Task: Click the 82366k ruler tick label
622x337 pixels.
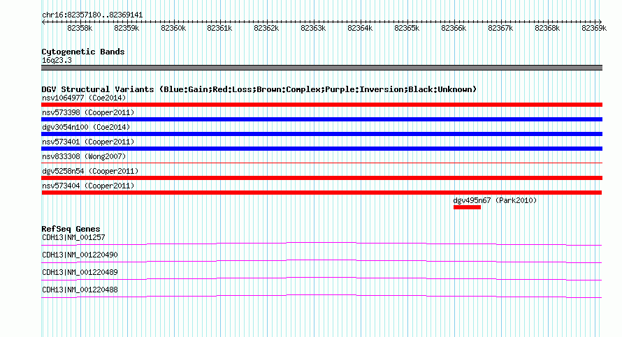Action: point(454,28)
